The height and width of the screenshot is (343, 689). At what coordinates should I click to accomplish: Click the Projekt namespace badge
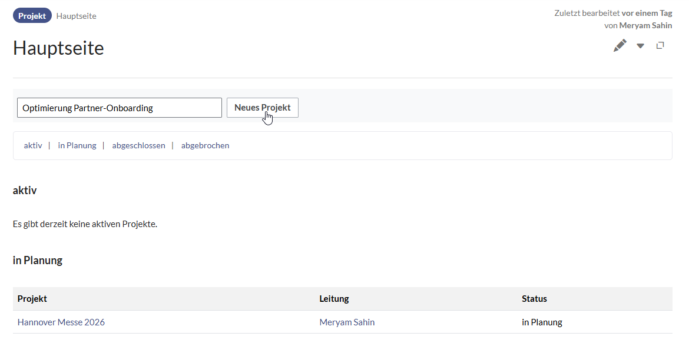32,16
